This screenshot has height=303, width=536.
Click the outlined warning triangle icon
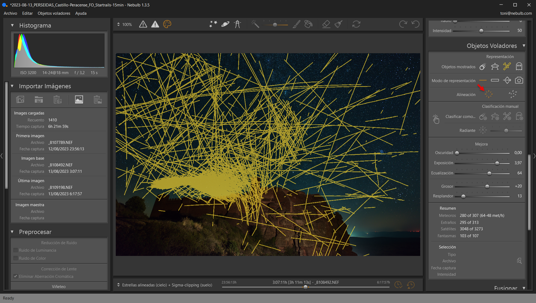point(143,24)
